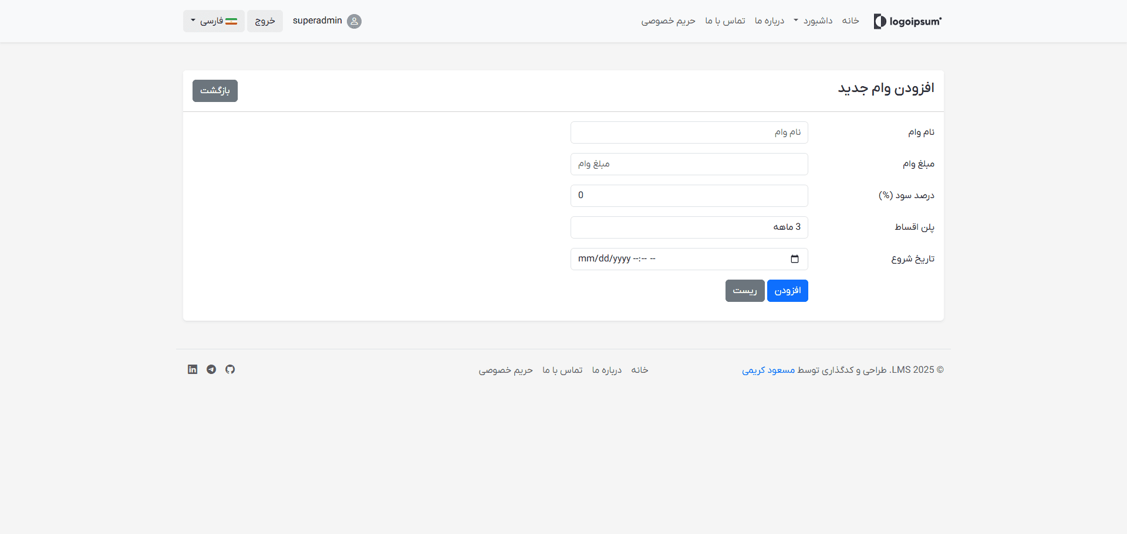Screen dimensions: 1127x534
Task: Open the calendar picker icon in date field
Action: pos(795,259)
